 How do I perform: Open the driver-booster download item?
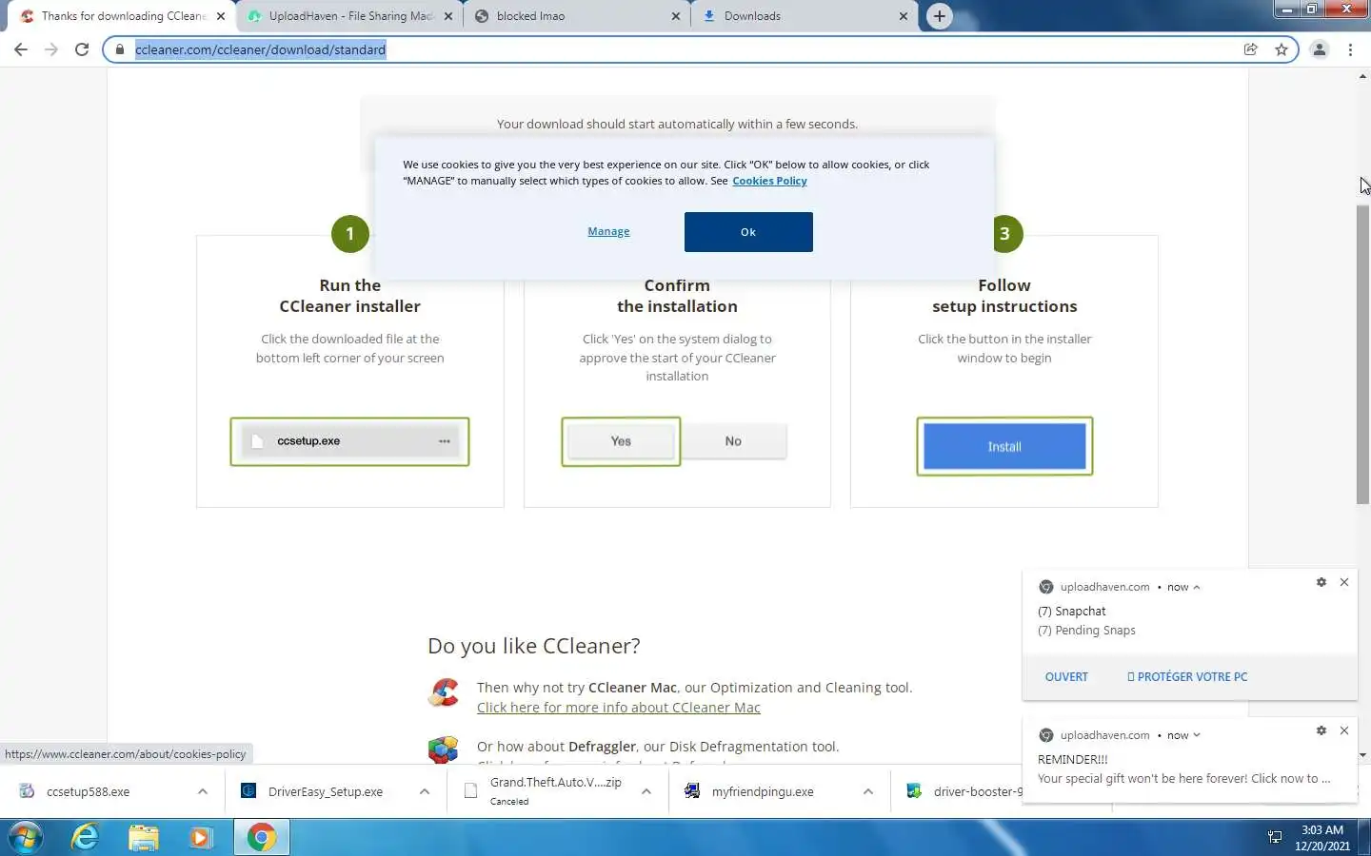962,791
